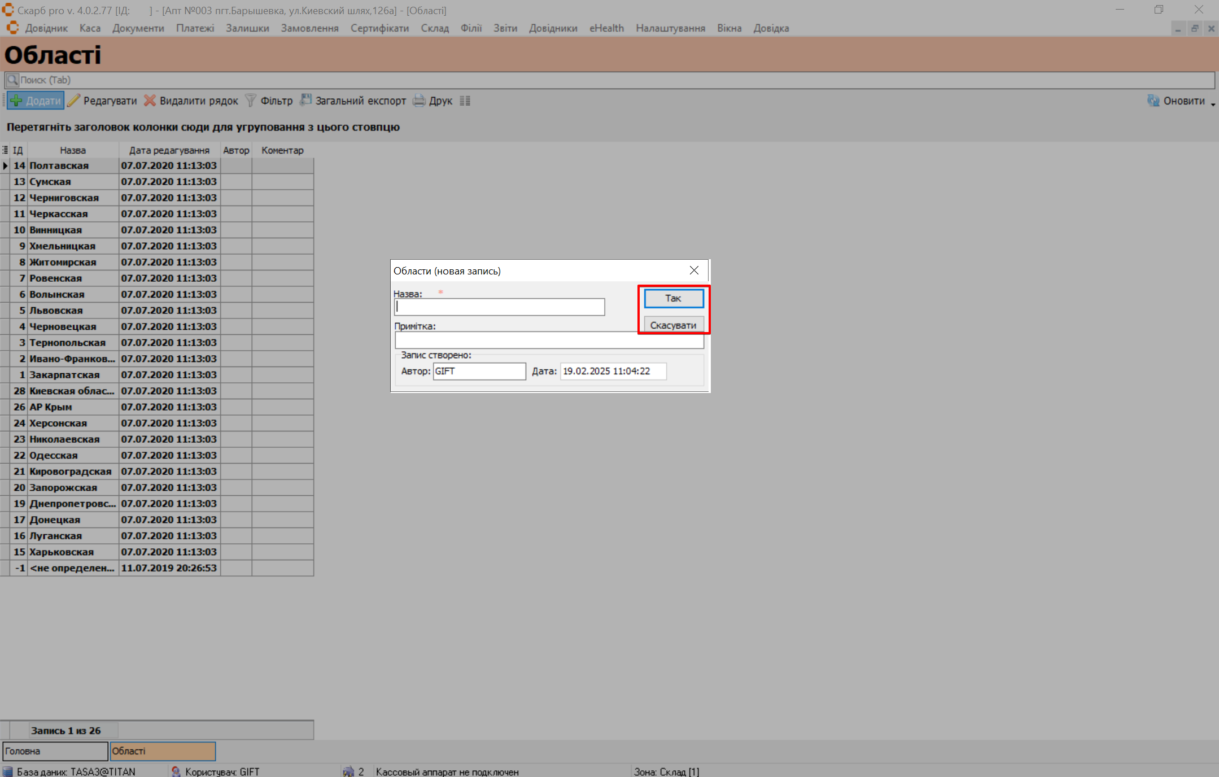Close the Области новая запись dialog
Image resolution: width=1219 pixels, height=777 pixels.
point(694,270)
